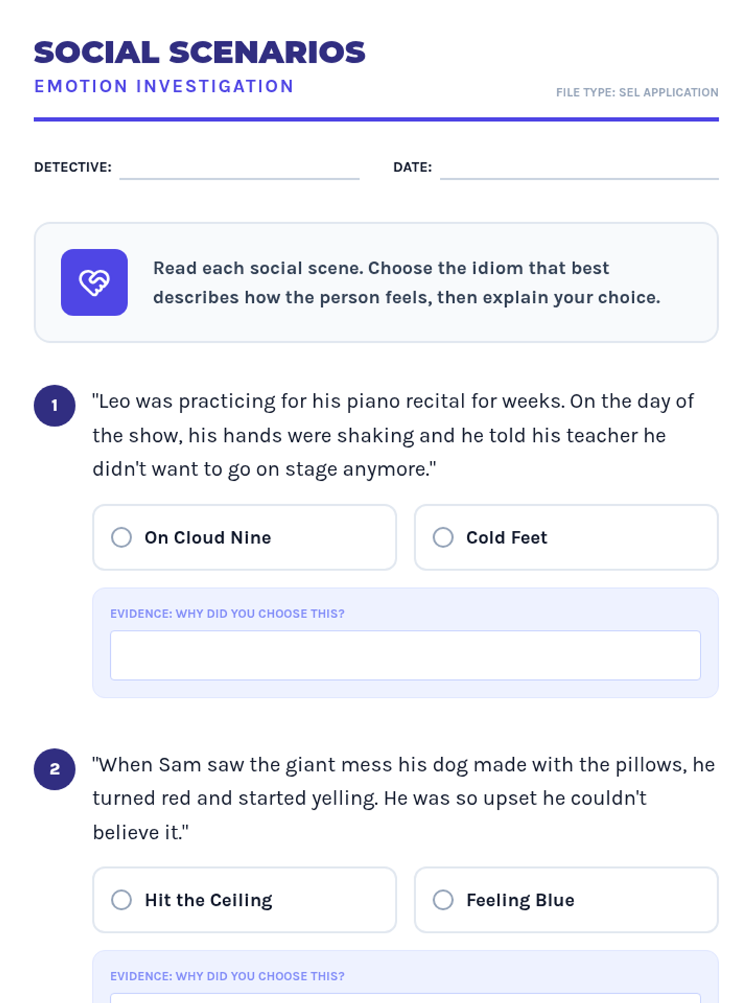The image size is (752, 1003).
Task: Click the heart icon in instructions box
Action: point(94,283)
